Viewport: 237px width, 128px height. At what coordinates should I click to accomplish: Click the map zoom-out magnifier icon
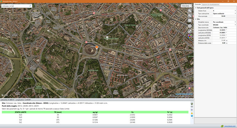190,16
